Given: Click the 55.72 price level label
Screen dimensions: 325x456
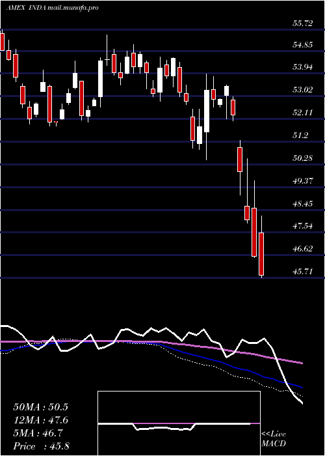Looking at the screenshot, I should pyautogui.click(x=303, y=23).
